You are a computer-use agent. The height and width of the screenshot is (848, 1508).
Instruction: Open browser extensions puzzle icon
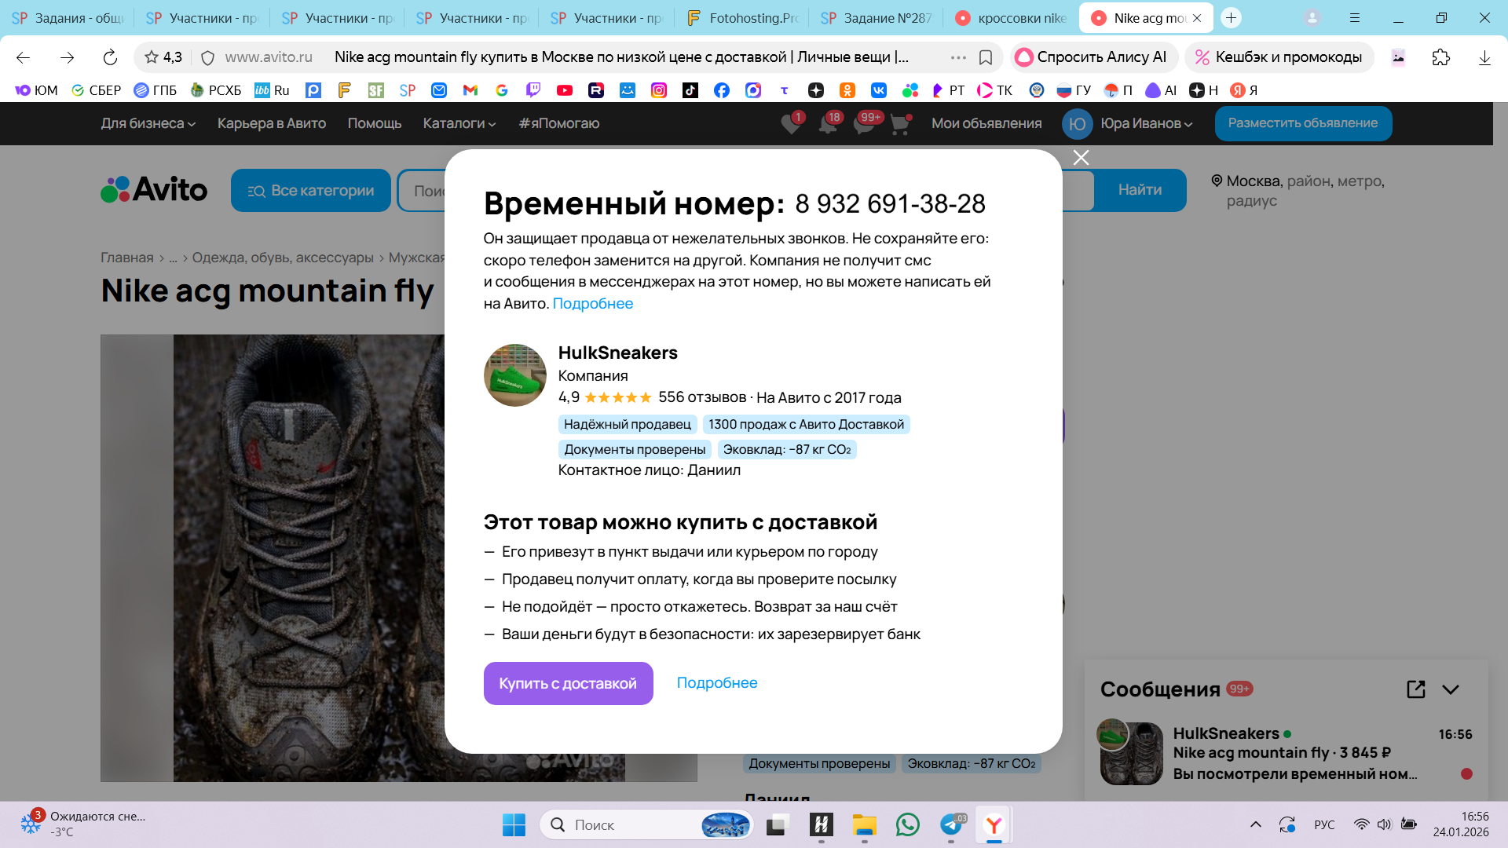coord(1440,57)
